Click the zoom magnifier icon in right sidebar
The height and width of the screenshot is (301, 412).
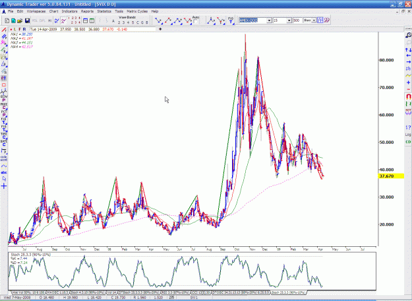pyautogui.click(x=408, y=35)
